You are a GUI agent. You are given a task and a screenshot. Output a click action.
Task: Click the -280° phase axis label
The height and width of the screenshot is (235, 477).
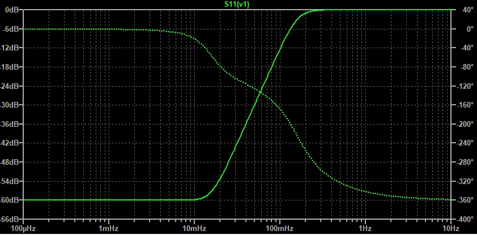(466, 162)
